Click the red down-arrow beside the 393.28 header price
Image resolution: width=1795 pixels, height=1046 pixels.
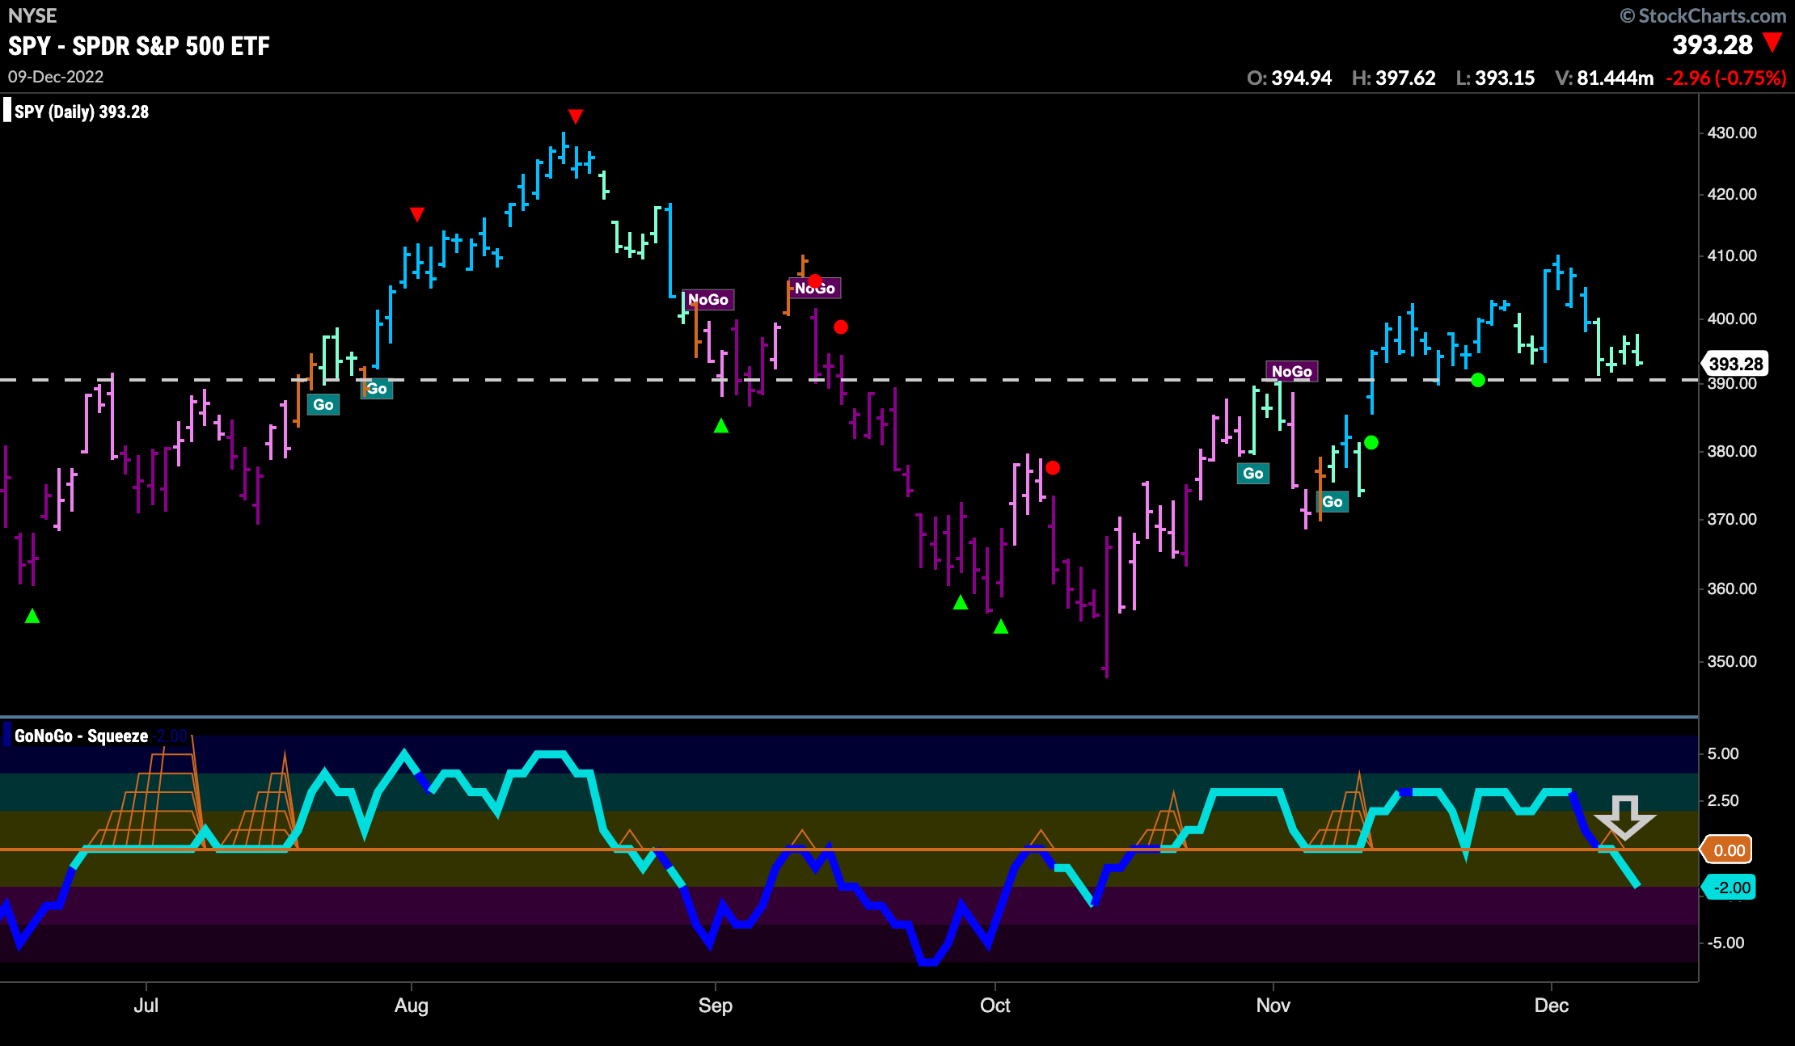pyautogui.click(x=1772, y=43)
